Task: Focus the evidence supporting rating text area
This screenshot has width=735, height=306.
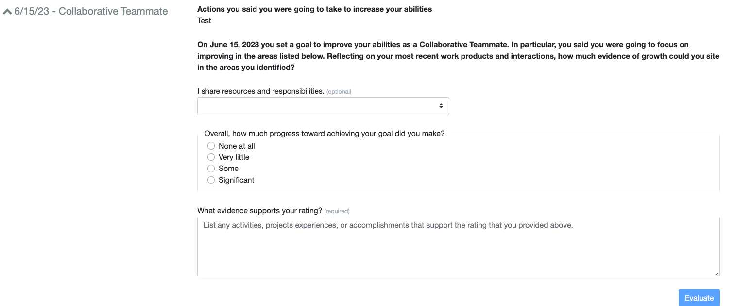Action: 458,246
